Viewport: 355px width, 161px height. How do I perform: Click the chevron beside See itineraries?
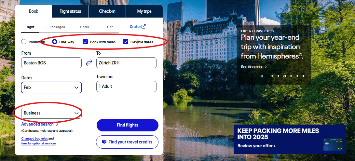click(x=266, y=67)
